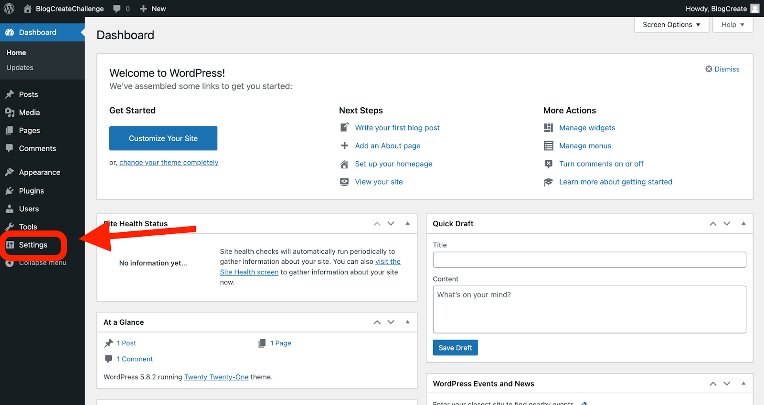Click the comment icon next to 1 Comment

pyautogui.click(x=108, y=359)
